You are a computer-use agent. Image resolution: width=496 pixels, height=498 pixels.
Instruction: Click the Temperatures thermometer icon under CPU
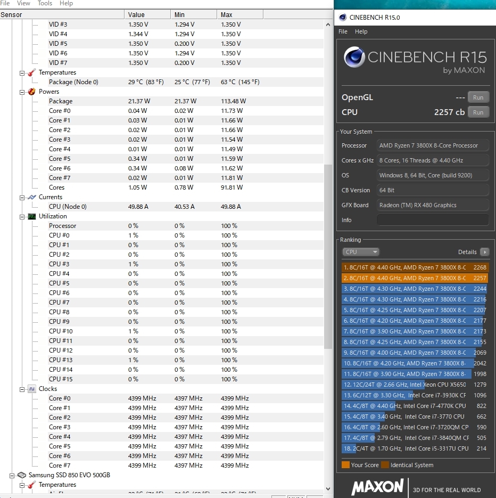tap(32, 73)
